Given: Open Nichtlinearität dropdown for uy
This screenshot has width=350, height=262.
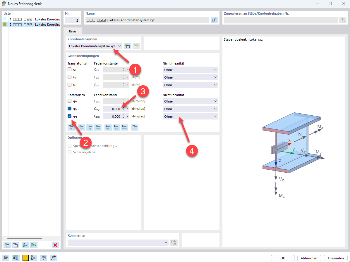Looking at the screenshot, I should (190, 77).
